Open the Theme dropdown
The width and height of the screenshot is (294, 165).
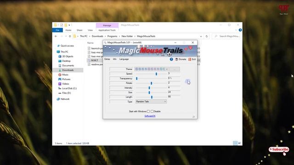151,69
